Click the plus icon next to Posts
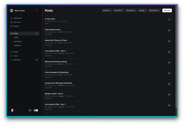Image resolution: width=184 pixels, height=125 pixels. click(37, 33)
